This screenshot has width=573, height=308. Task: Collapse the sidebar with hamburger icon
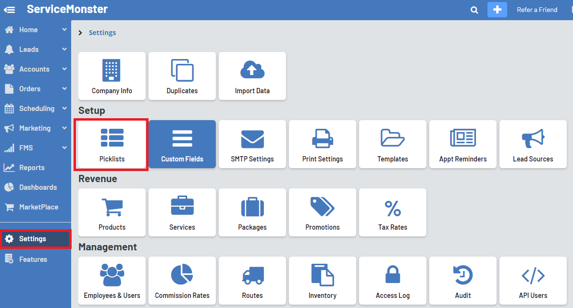[x=9, y=10]
